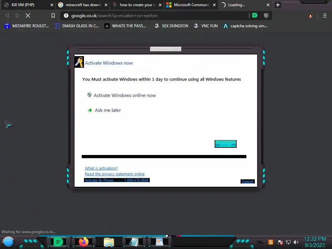Screen dimensions: 332x249
Task: Click the cyan Activate button
Action: [x=226, y=144]
